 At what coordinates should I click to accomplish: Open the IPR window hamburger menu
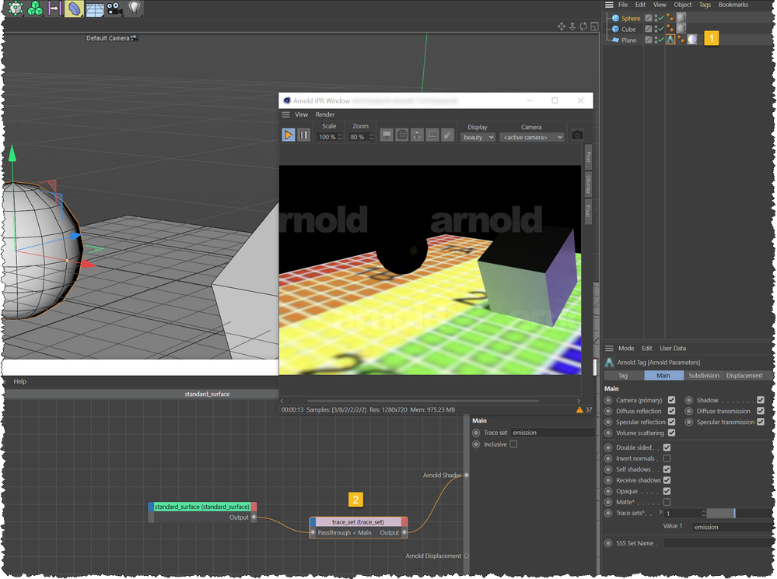click(286, 114)
